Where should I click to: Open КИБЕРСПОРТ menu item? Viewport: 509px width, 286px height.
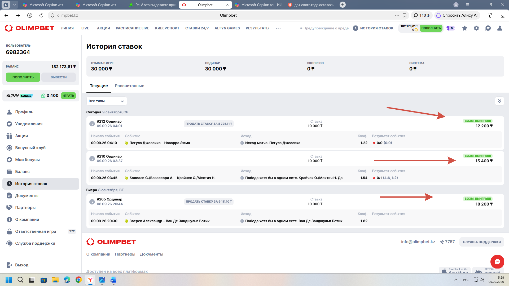tap(167, 28)
